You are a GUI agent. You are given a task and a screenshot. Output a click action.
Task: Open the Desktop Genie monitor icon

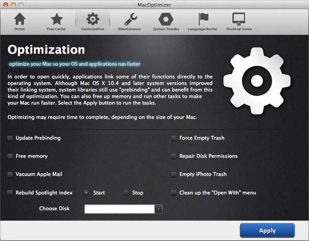click(x=239, y=19)
